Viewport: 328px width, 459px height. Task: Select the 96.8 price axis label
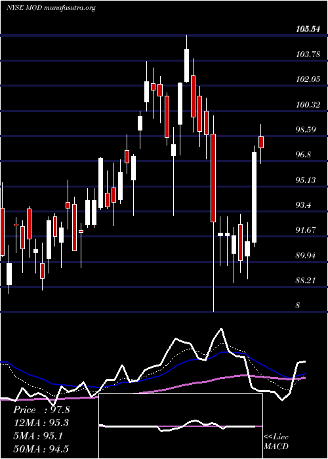pos(303,155)
